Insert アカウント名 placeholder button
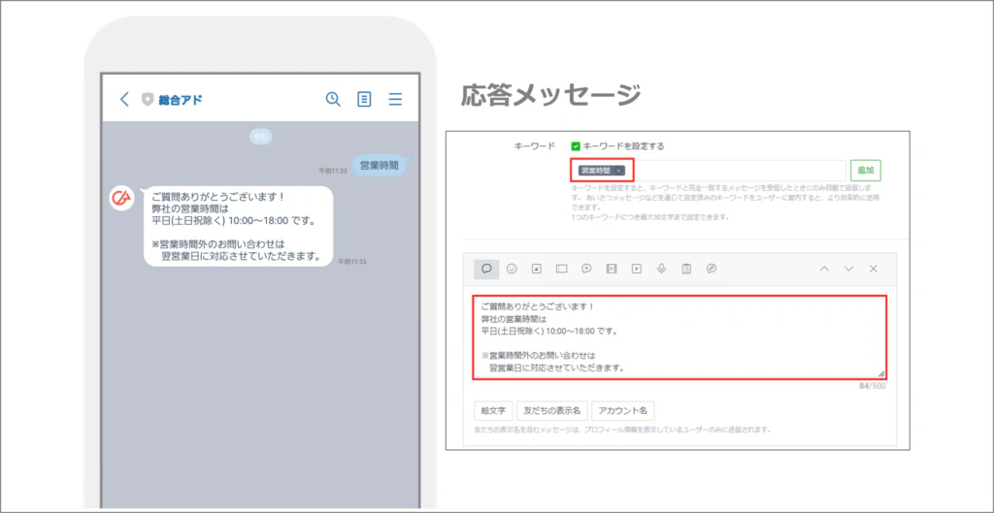The image size is (994, 513). tap(622, 410)
